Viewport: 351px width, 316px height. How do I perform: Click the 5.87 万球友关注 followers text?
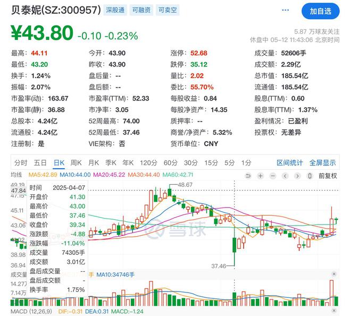tap(317, 31)
